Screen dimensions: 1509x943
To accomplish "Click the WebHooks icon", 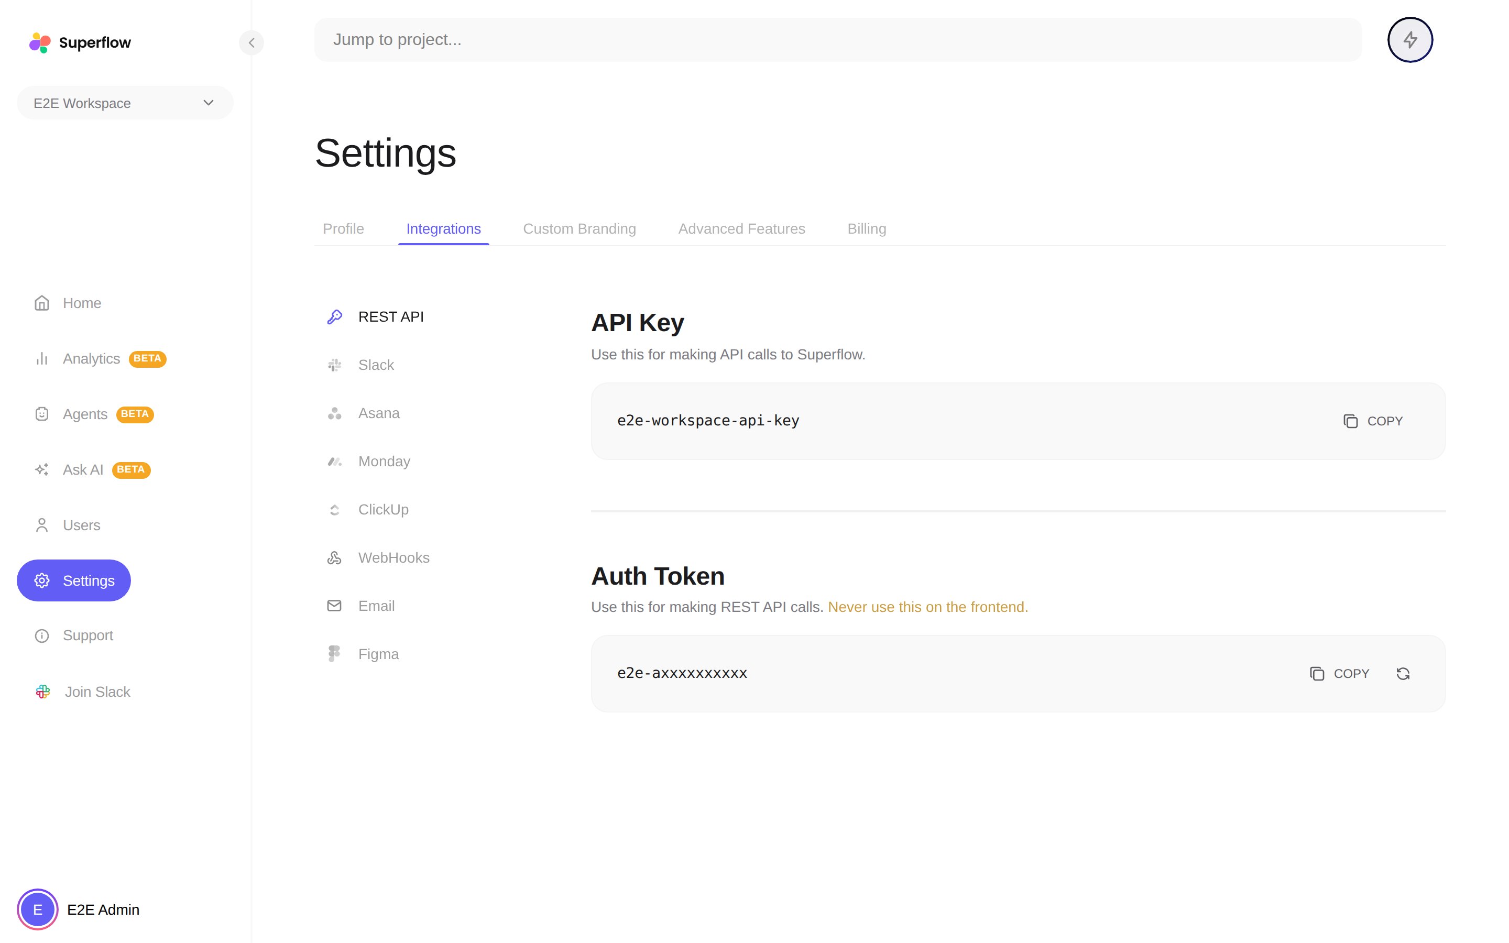I will (335, 557).
